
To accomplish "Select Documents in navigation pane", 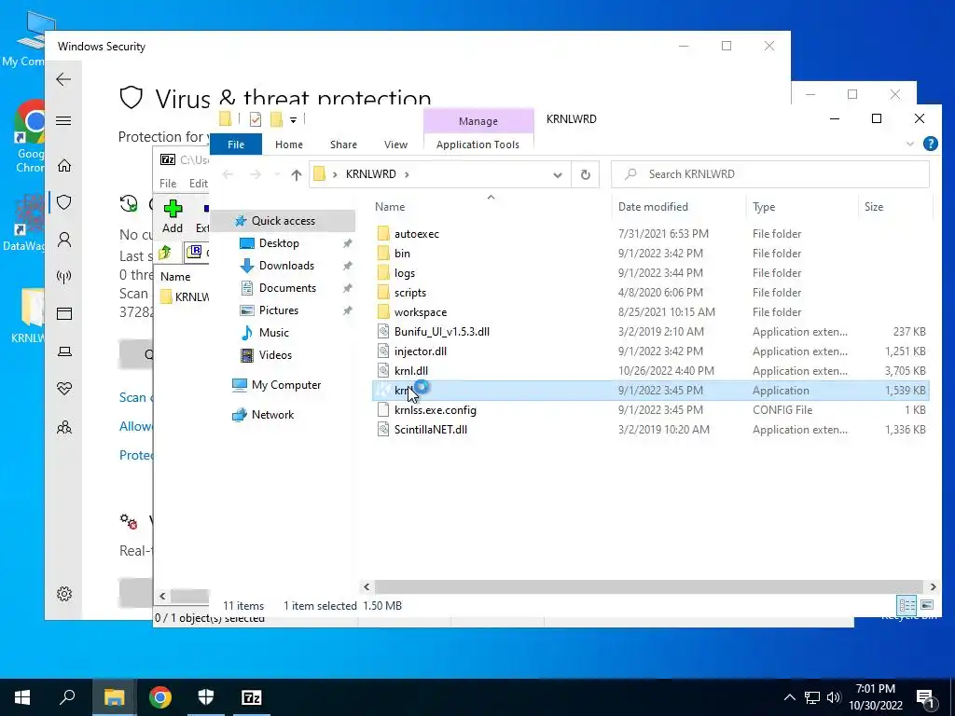I will pyautogui.click(x=287, y=288).
